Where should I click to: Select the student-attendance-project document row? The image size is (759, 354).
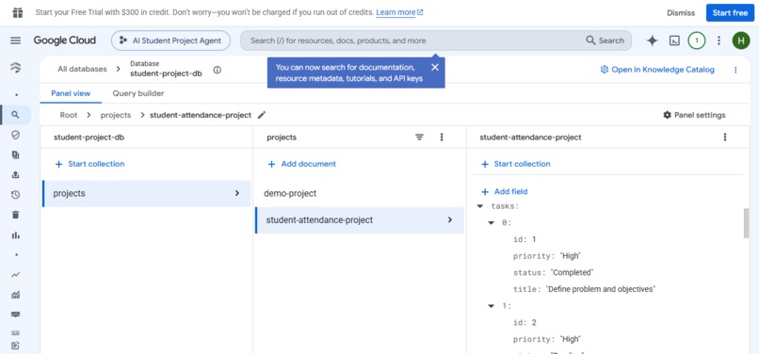click(x=359, y=220)
